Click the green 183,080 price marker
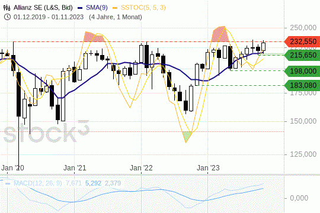Viewport: 320px width, 213px height. tap(302, 85)
